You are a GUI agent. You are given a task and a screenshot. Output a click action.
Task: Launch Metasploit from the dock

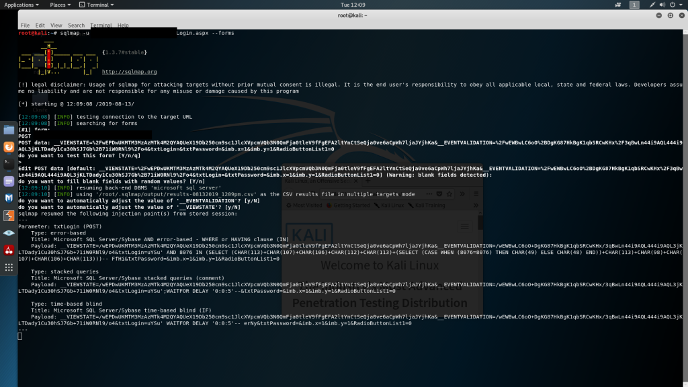tap(9, 198)
